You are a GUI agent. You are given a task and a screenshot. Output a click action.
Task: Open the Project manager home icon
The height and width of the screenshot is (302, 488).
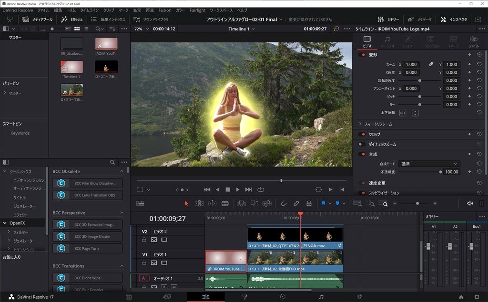(461, 297)
